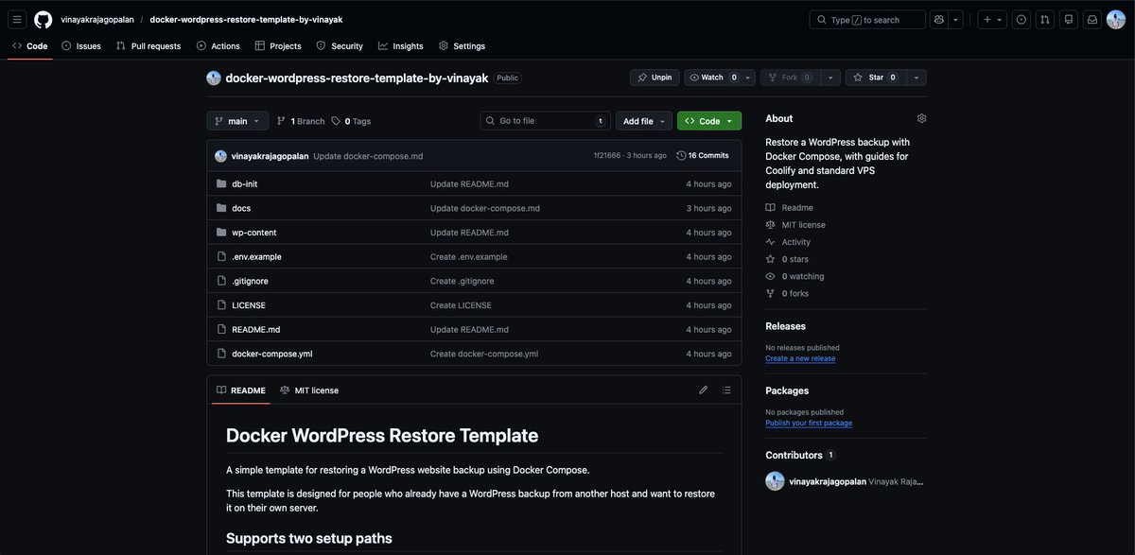Image resolution: width=1135 pixels, height=555 pixels.
Task: Expand the Star lists dropdown arrow
Action: pos(916,78)
